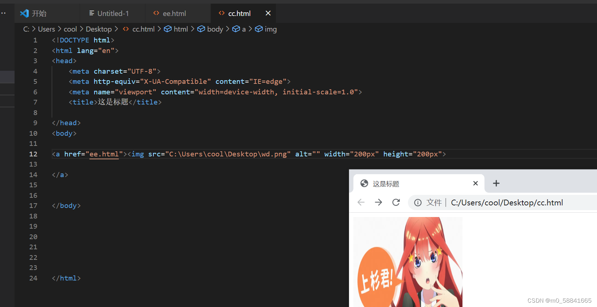
Task: Switch to the Untitled-1 tab
Action: tap(112, 13)
